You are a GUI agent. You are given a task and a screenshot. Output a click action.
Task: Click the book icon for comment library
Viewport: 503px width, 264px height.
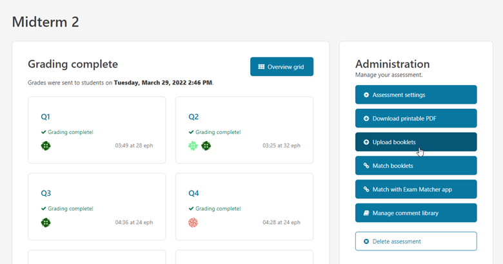[366, 213]
